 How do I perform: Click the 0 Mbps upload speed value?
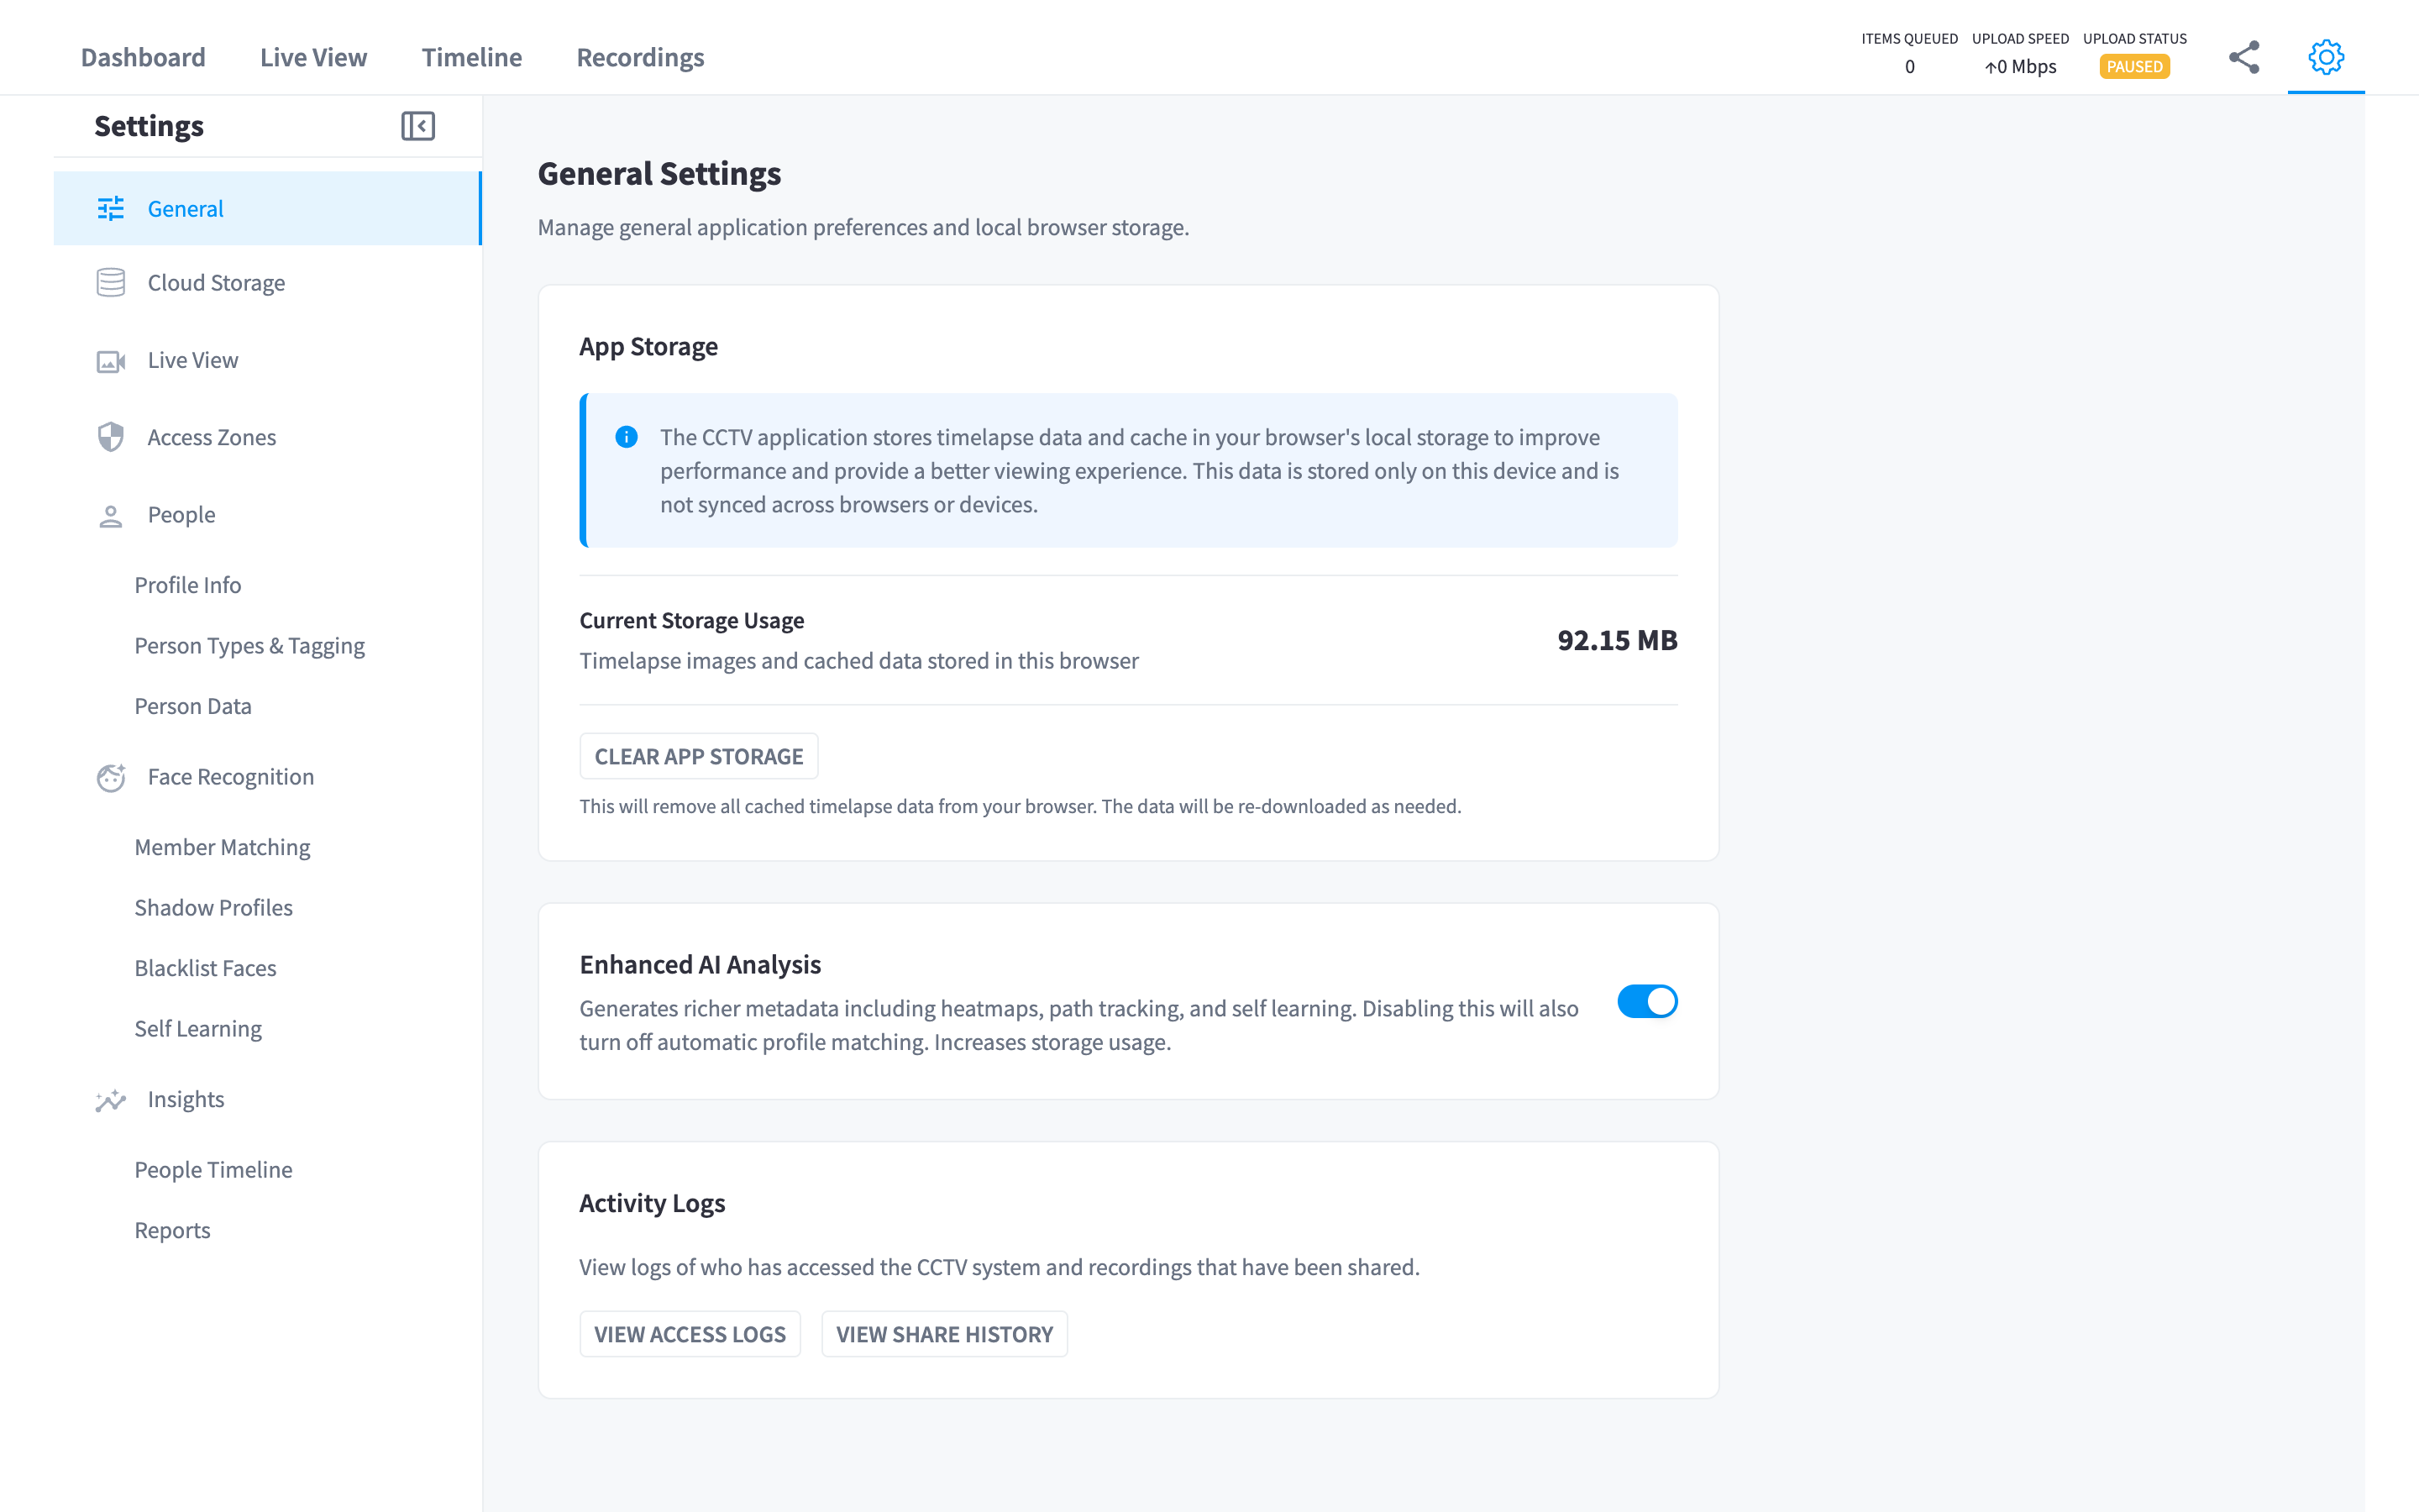click(2020, 67)
